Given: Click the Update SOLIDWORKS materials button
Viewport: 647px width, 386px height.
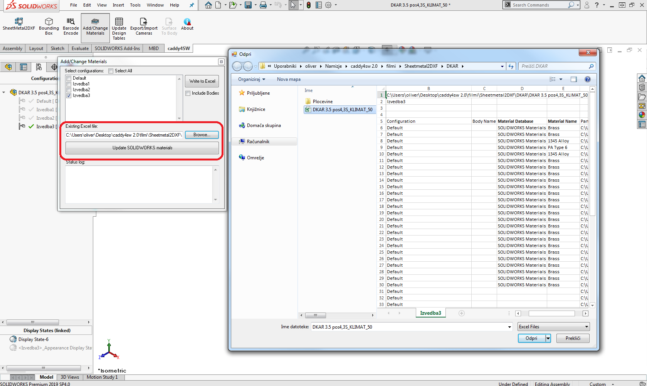Looking at the screenshot, I should click(x=142, y=148).
